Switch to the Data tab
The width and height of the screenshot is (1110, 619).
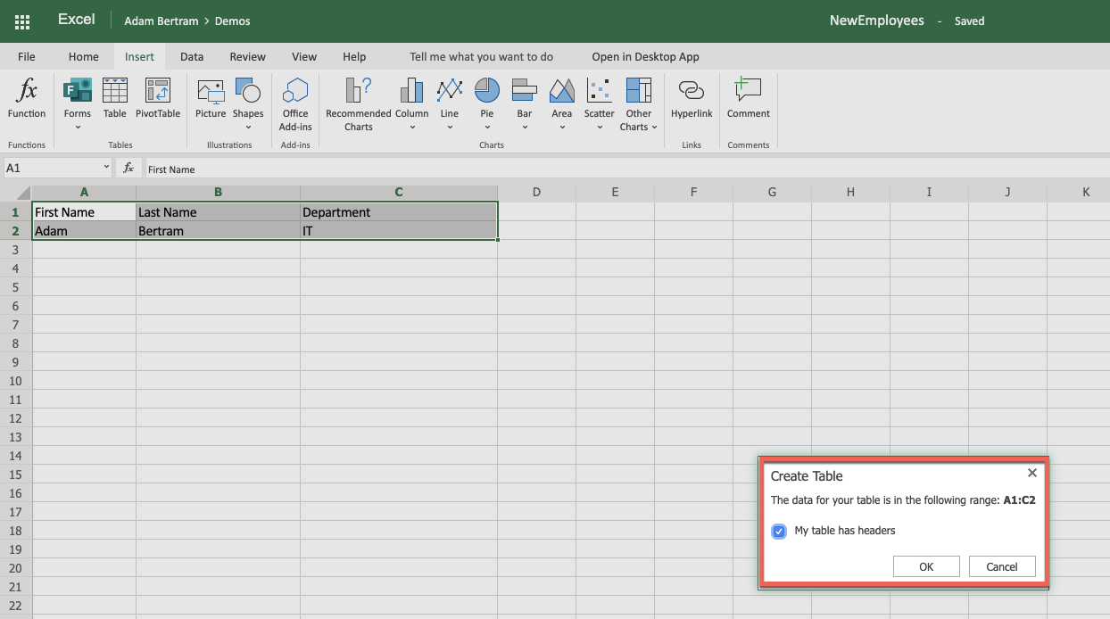coord(192,56)
